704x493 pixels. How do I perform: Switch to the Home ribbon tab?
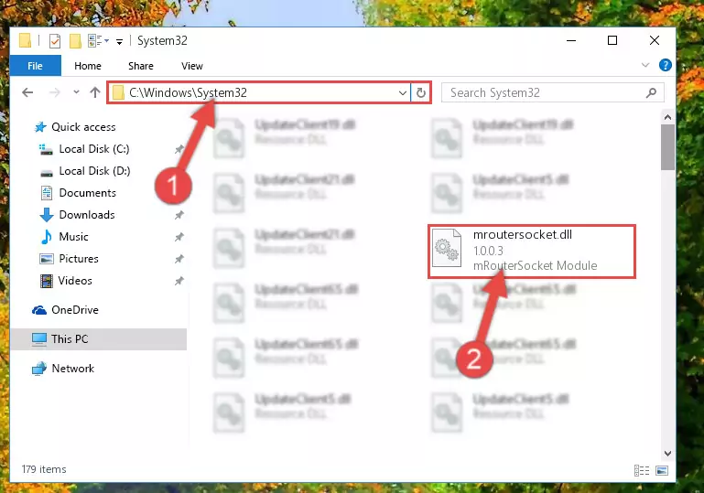[88, 66]
